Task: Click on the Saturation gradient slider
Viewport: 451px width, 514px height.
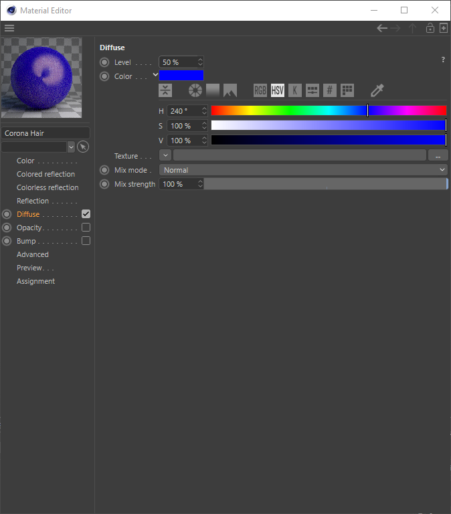Action: point(329,126)
